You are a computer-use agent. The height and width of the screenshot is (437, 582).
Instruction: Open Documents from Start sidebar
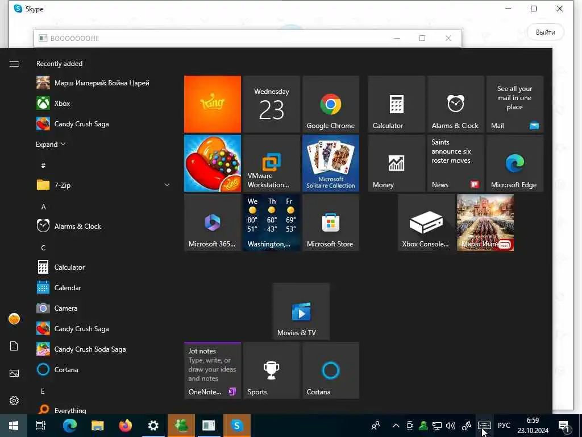click(14, 346)
